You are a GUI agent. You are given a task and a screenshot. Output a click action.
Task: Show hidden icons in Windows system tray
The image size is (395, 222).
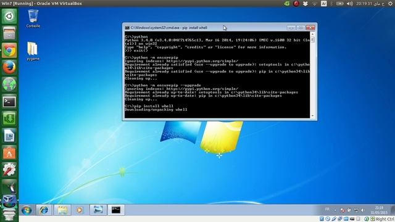point(335,210)
